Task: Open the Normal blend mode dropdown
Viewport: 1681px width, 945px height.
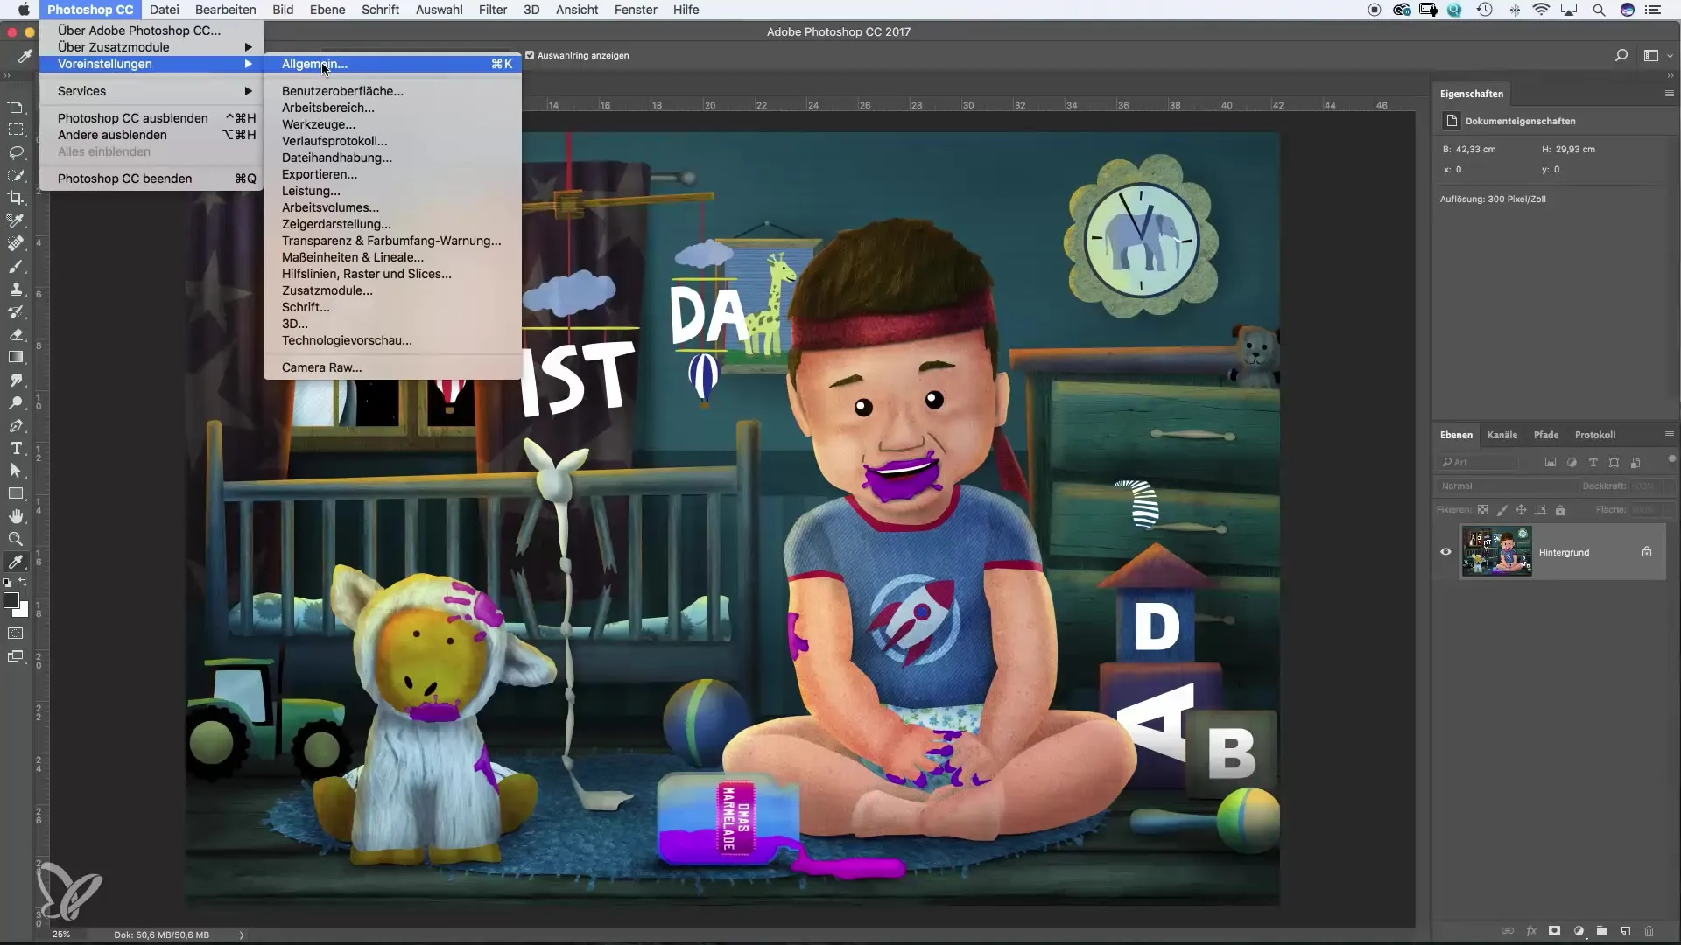Action: [1506, 486]
